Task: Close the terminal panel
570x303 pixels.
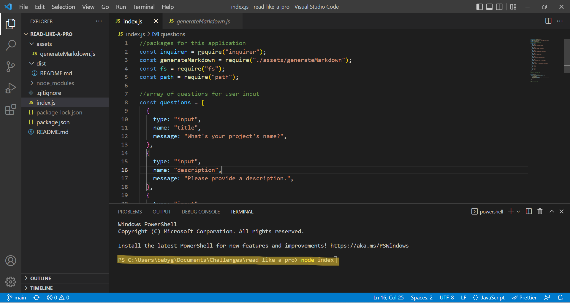Action: (x=561, y=211)
